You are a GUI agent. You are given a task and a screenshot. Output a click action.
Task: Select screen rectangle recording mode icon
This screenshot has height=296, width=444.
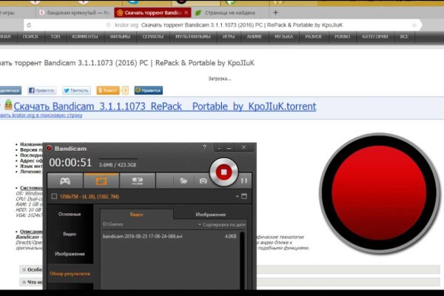point(100,180)
